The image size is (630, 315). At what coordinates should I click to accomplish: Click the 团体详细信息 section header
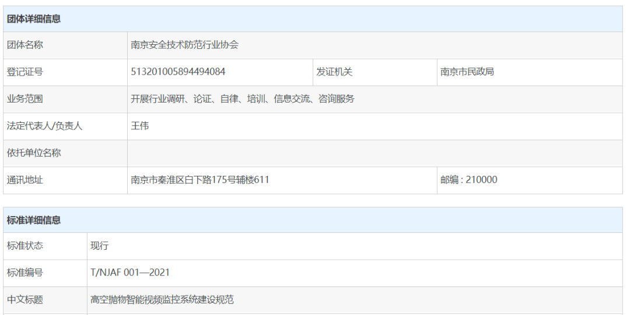coord(34,19)
